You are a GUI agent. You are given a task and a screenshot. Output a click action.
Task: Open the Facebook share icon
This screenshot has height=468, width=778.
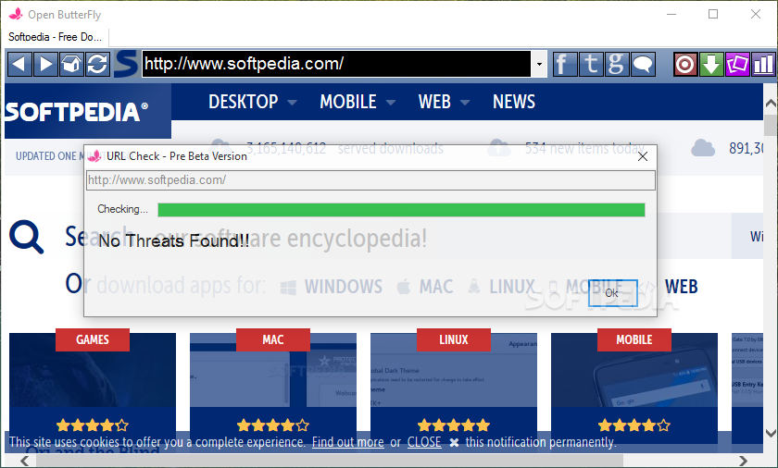(565, 64)
